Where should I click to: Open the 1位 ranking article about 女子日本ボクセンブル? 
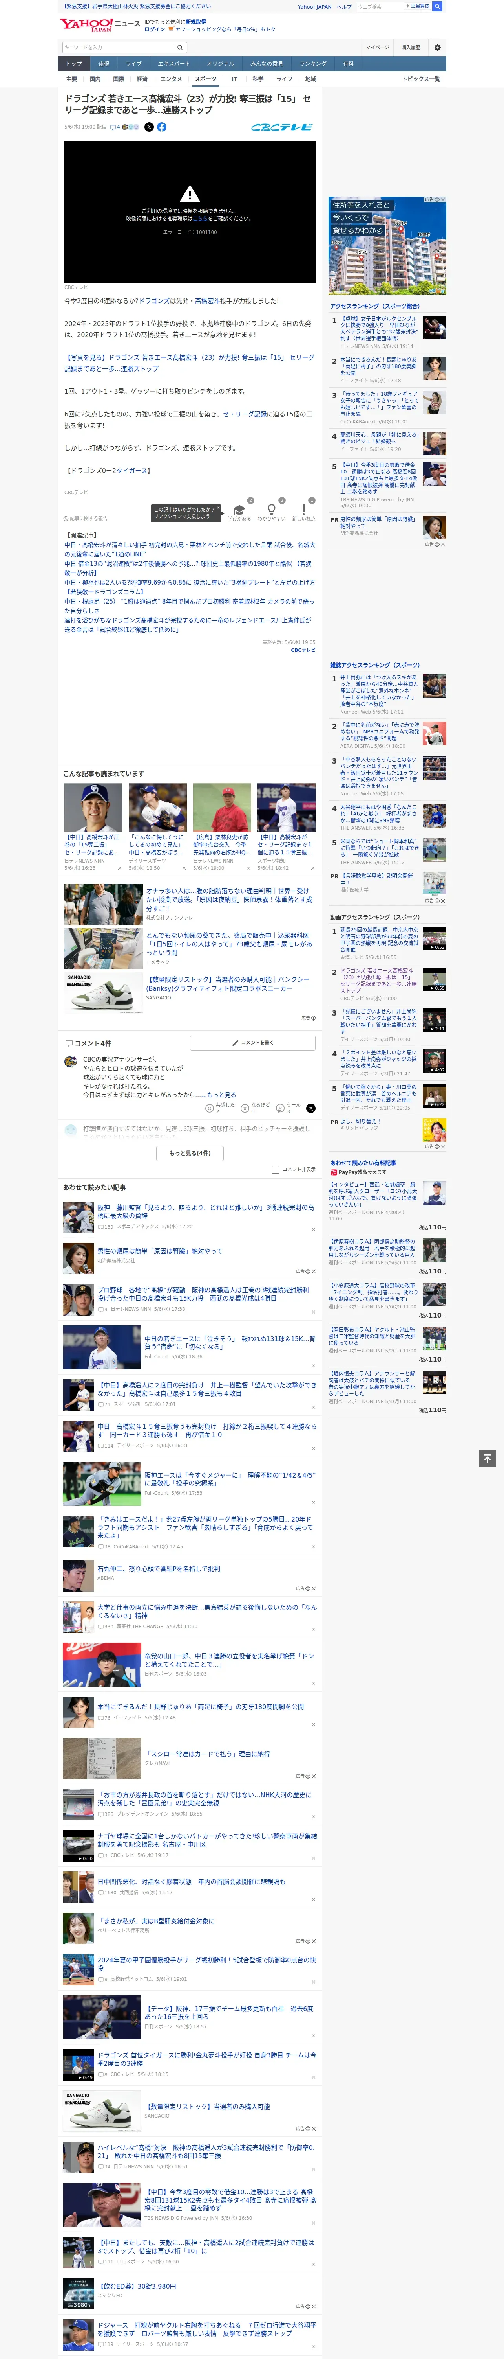[379, 329]
